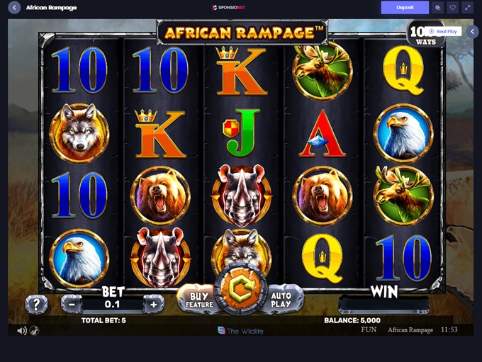Open the help question mark button

36,304
